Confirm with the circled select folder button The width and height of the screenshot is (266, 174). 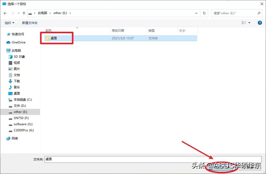(221, 168)
